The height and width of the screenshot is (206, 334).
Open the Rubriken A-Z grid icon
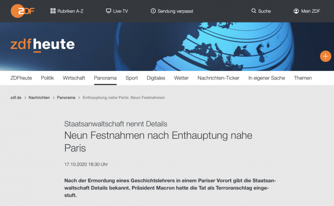53,11
